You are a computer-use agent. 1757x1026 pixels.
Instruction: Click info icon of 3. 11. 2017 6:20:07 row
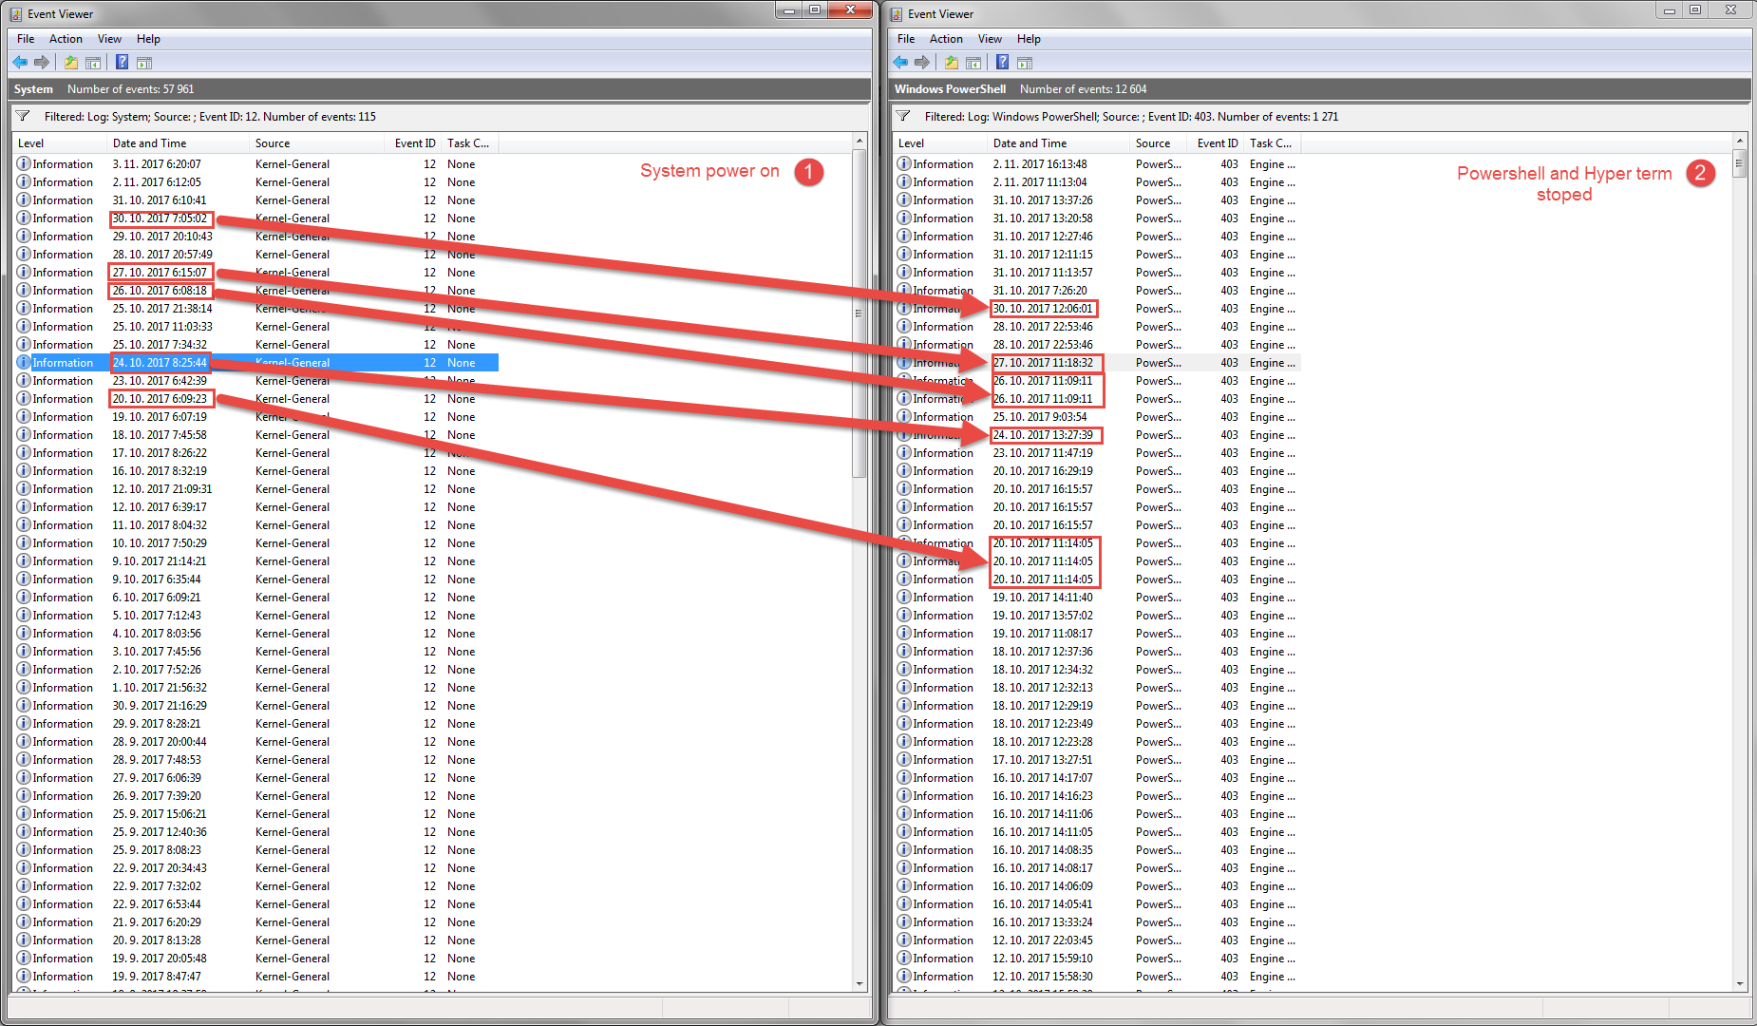(x=24, y=164)
